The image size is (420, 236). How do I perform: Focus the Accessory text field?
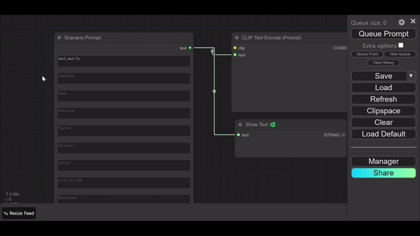(x=124, y=148)
